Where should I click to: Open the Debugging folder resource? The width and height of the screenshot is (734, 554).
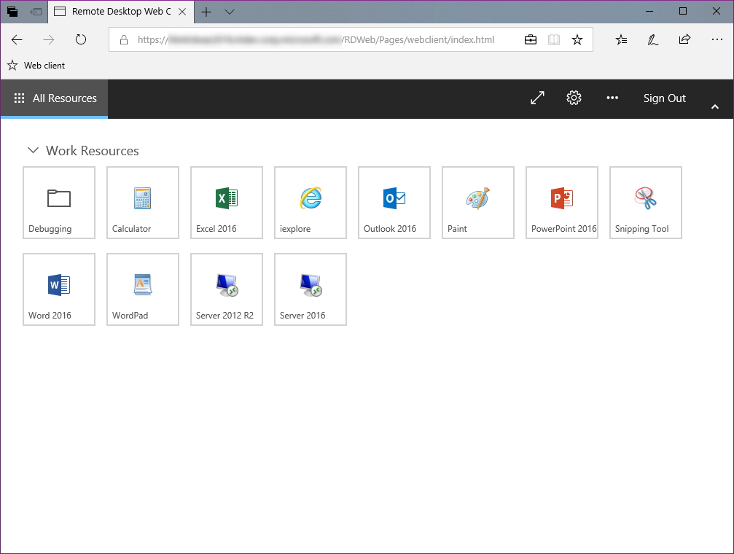pos(58,202)
